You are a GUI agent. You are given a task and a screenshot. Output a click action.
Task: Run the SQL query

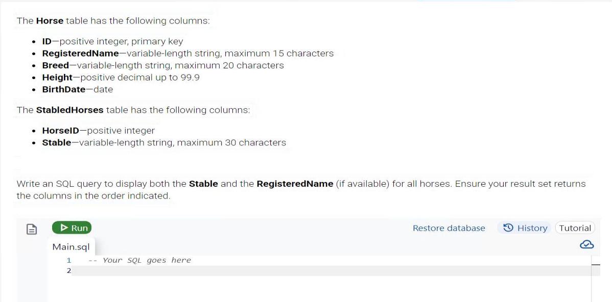tap(72, 228)
